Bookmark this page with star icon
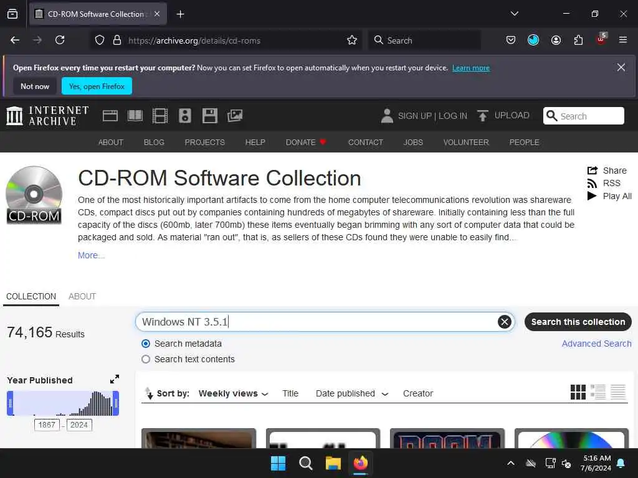Screen dimensions: 638x478 click(352, 40)
